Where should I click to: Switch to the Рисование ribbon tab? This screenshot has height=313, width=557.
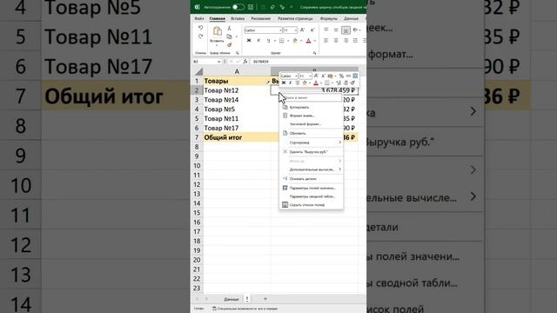[261, 18]
